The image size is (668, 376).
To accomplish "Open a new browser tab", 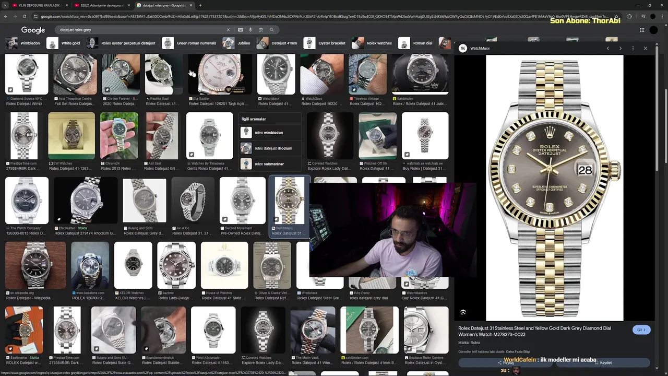I will [x=200, y=5].
